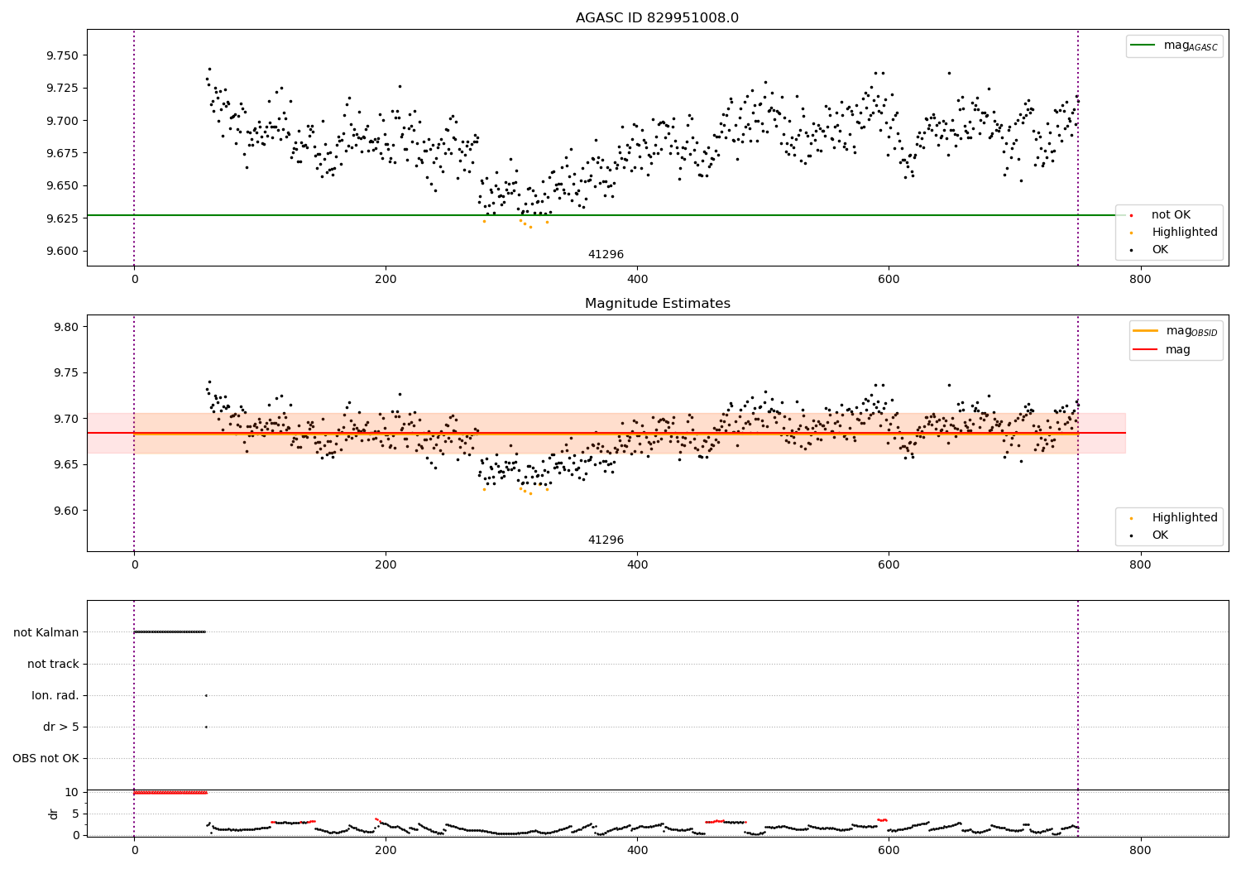Click the 41296 label in middle plot
The image size is (1241, 869).
click(606, 540)
